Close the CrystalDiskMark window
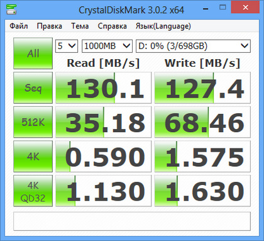The width and height of the screenshot is (264, 241). click(x=245, y=8)
